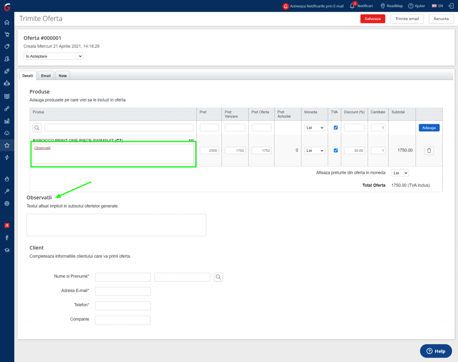Viewport: 458px width, 362px height.
Task: Open the magic wand icon
Action: point(7,191)
